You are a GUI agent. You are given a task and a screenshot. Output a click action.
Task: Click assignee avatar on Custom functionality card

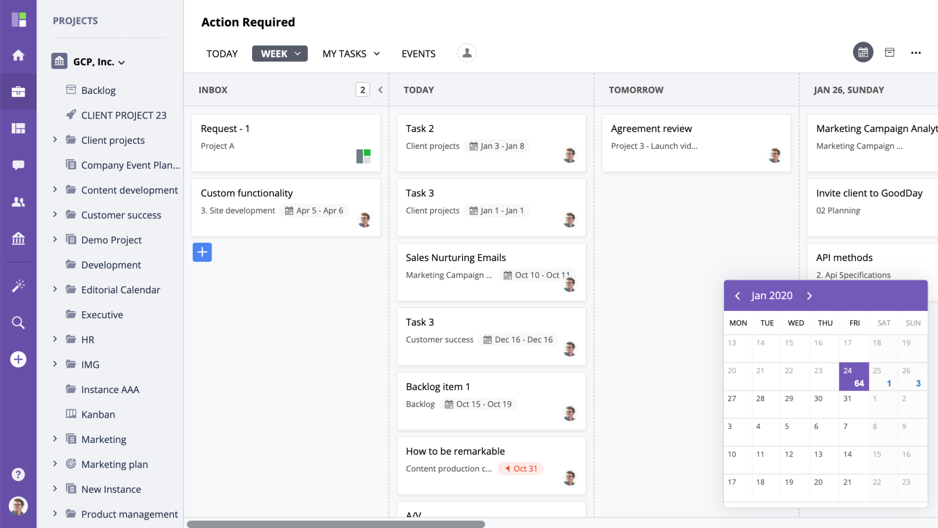(364, 220)
